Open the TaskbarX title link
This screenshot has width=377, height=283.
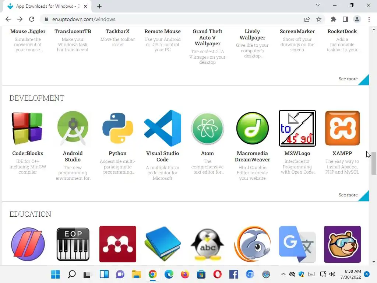pos(117,31)
